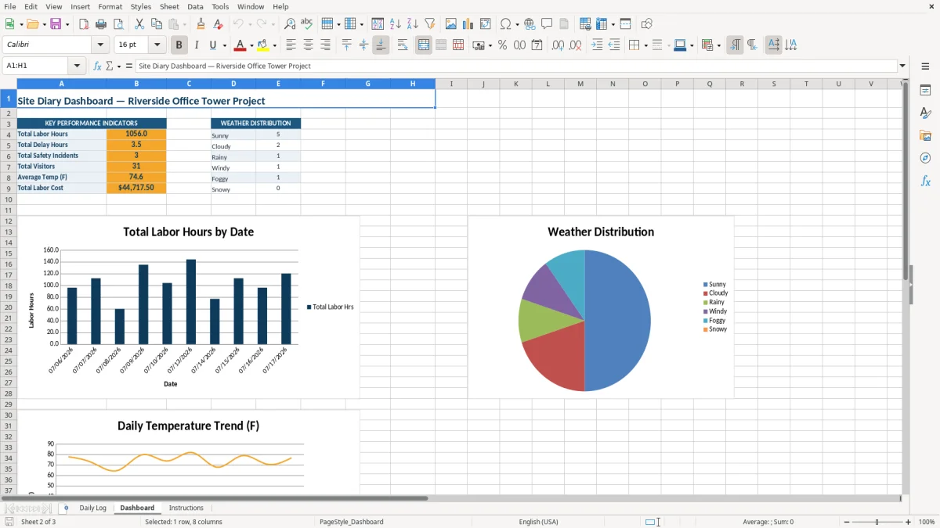Open the background color dropdown arrow
The height and width of the screenshot is (528, 940).
point(274,45)
